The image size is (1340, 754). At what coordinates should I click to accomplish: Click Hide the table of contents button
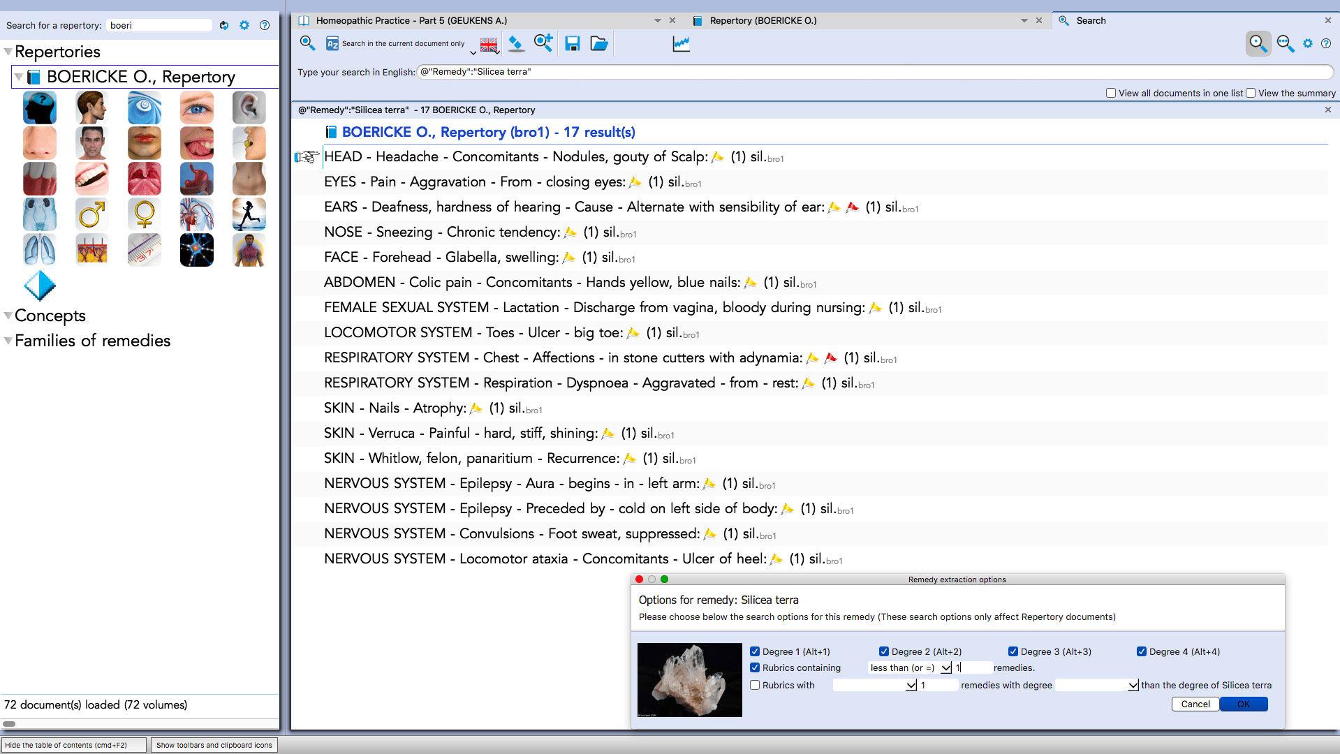click(74, 745)
